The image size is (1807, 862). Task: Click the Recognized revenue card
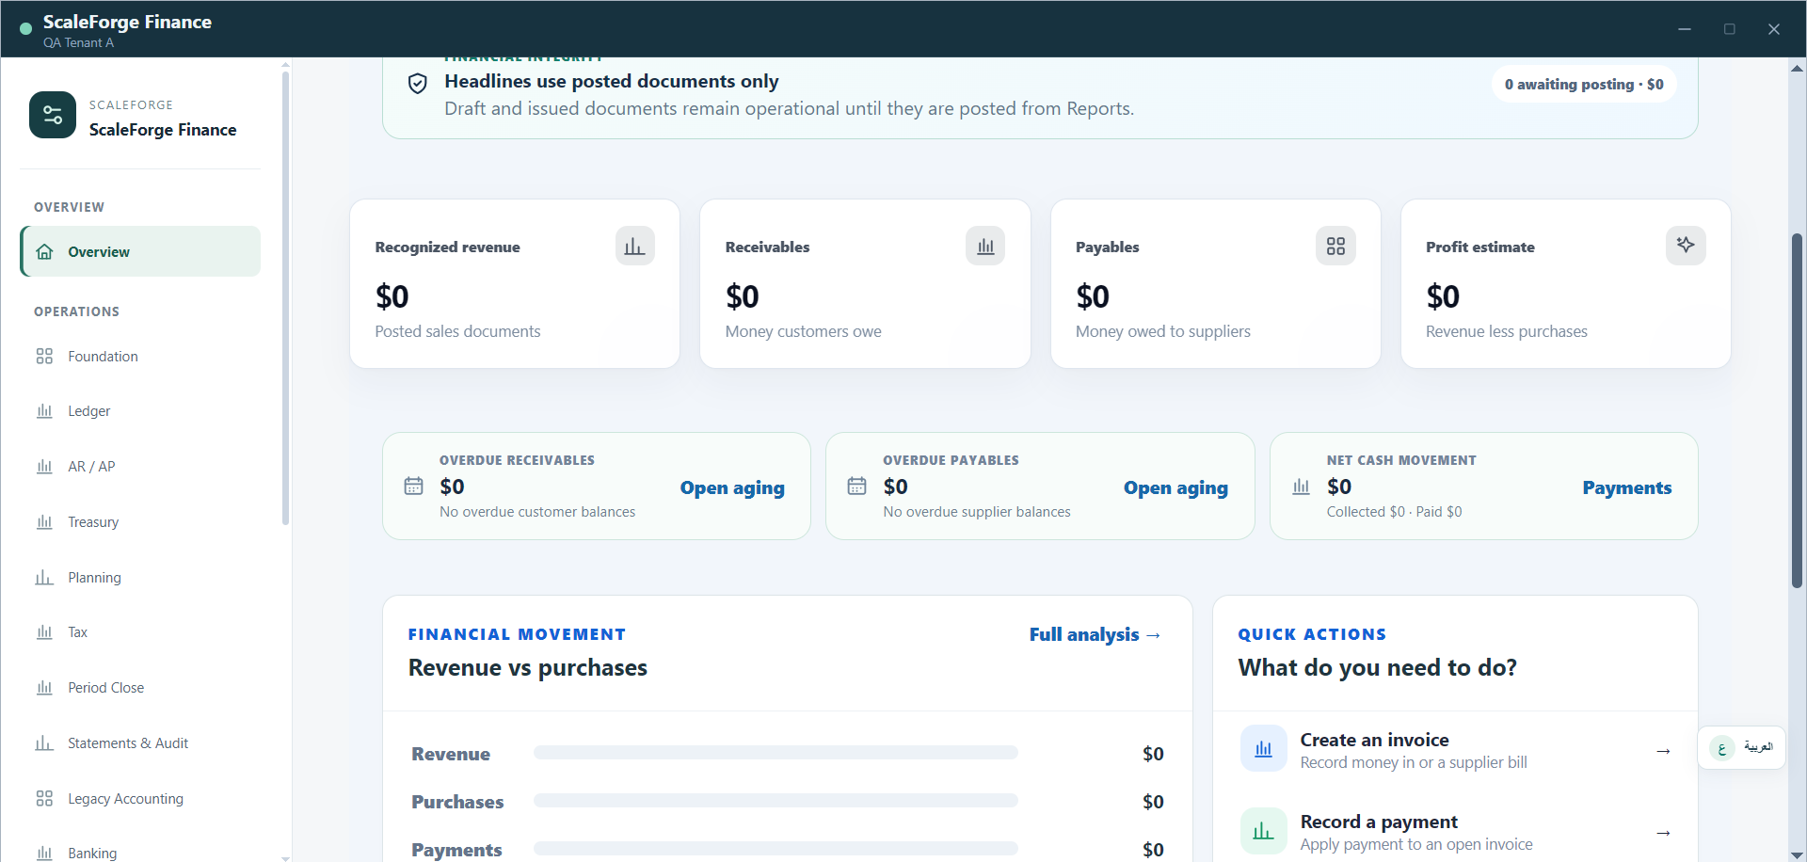pos(515,283)
